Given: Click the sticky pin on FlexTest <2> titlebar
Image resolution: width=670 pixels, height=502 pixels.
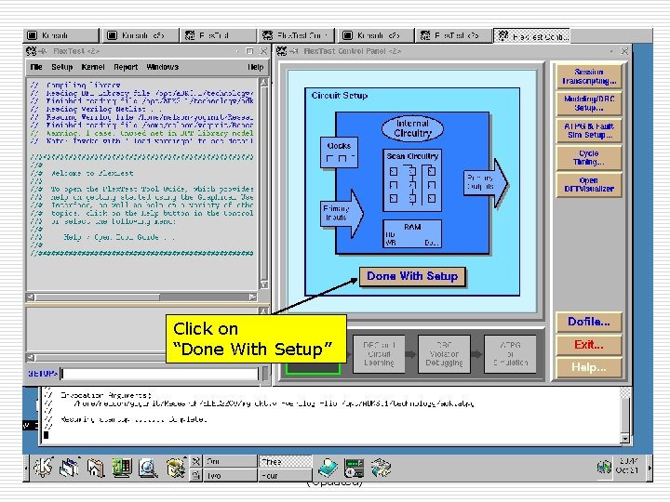Looking at the screenshot, I should [43, 51].
